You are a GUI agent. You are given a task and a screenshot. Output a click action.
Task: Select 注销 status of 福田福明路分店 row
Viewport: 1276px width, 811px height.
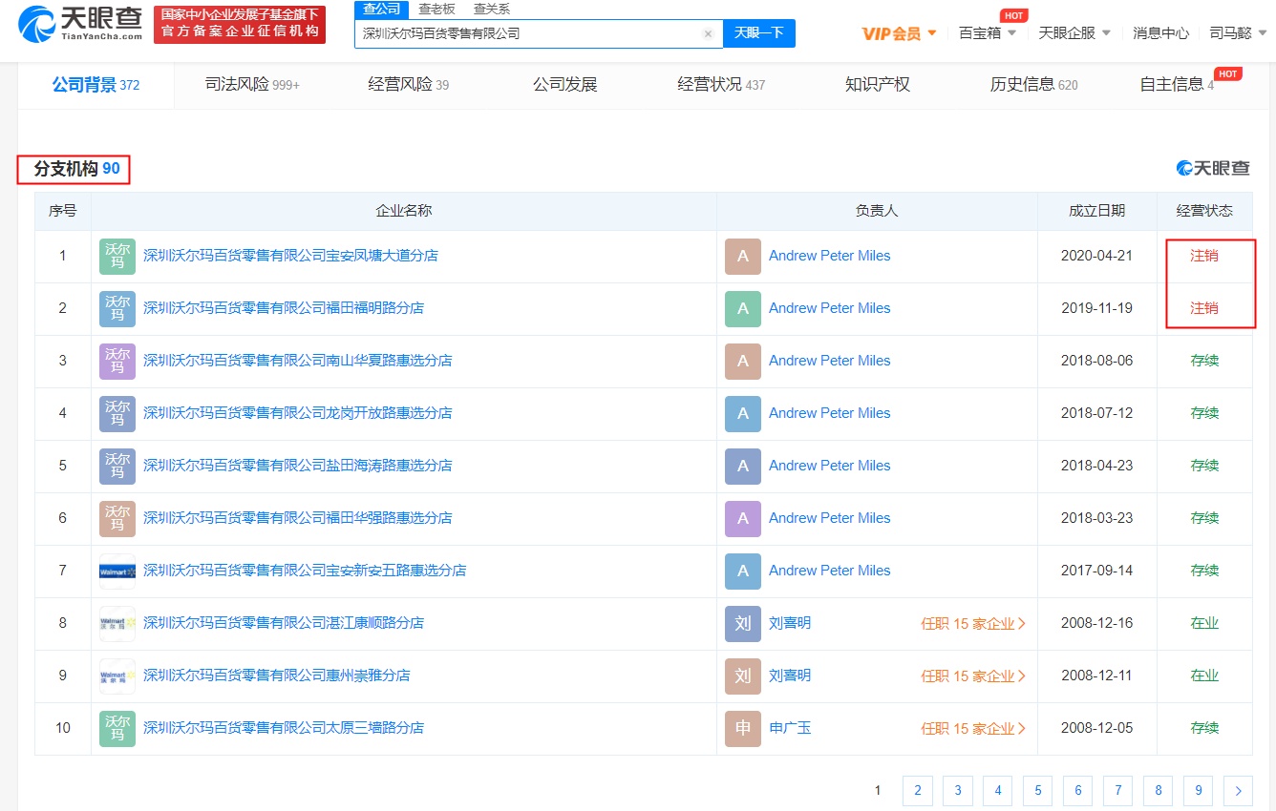tap(1204, 308)
